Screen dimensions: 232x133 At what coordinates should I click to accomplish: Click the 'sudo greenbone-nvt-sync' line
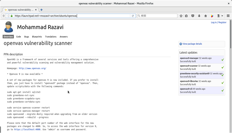tap(21, 96)
